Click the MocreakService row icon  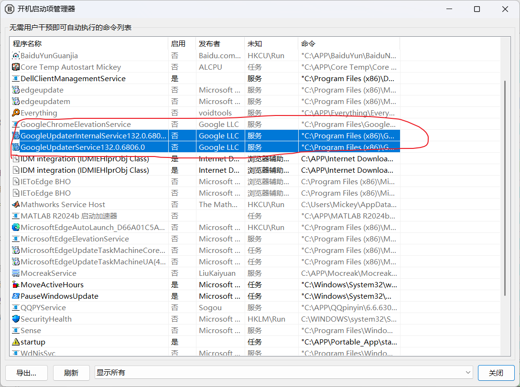[16, 273]
